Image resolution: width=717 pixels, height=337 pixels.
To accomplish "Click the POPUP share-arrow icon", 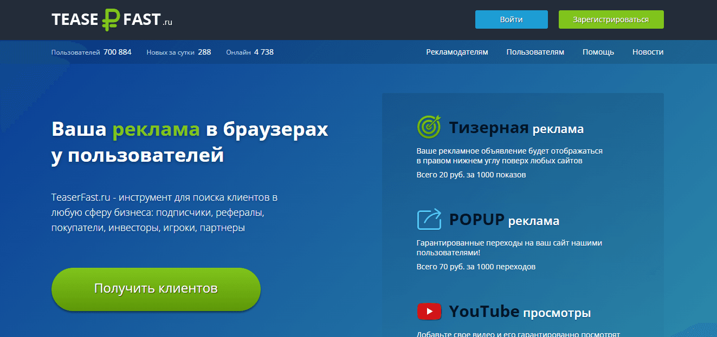I will pos(429,220).
